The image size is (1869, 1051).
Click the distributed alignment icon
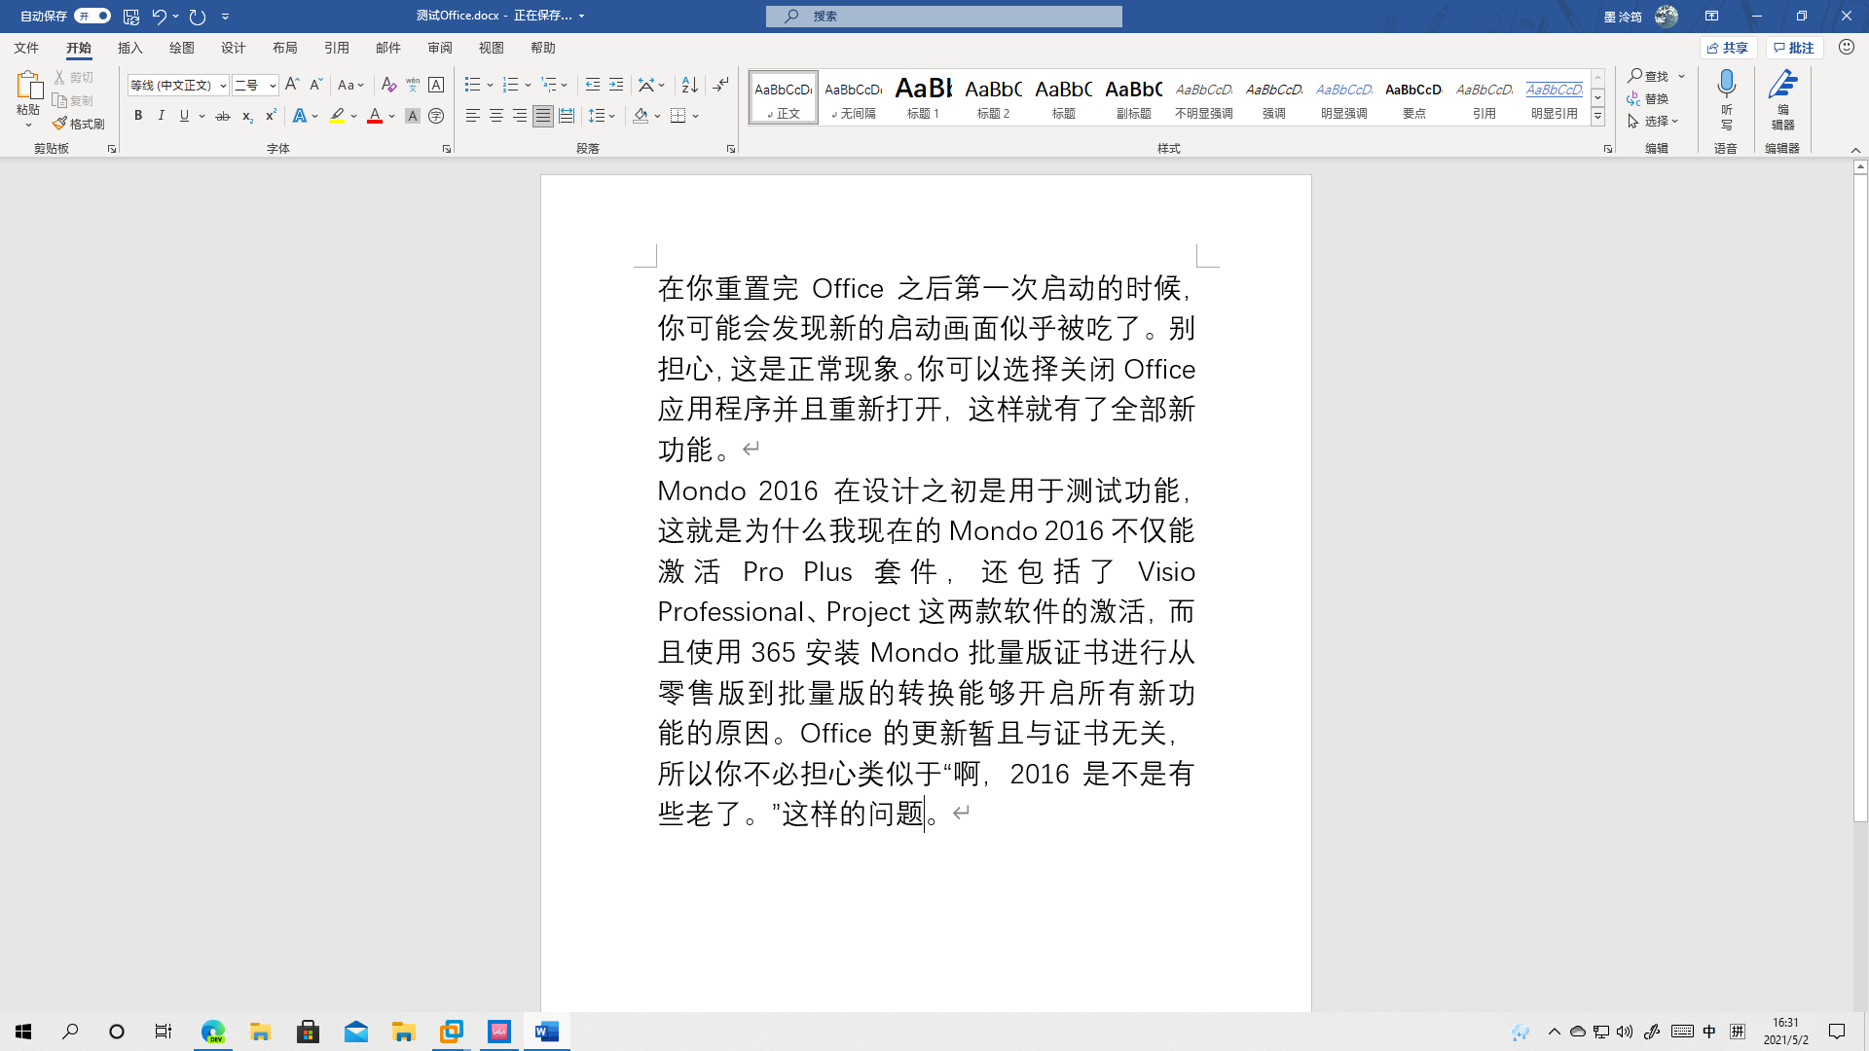click(567, 116)
